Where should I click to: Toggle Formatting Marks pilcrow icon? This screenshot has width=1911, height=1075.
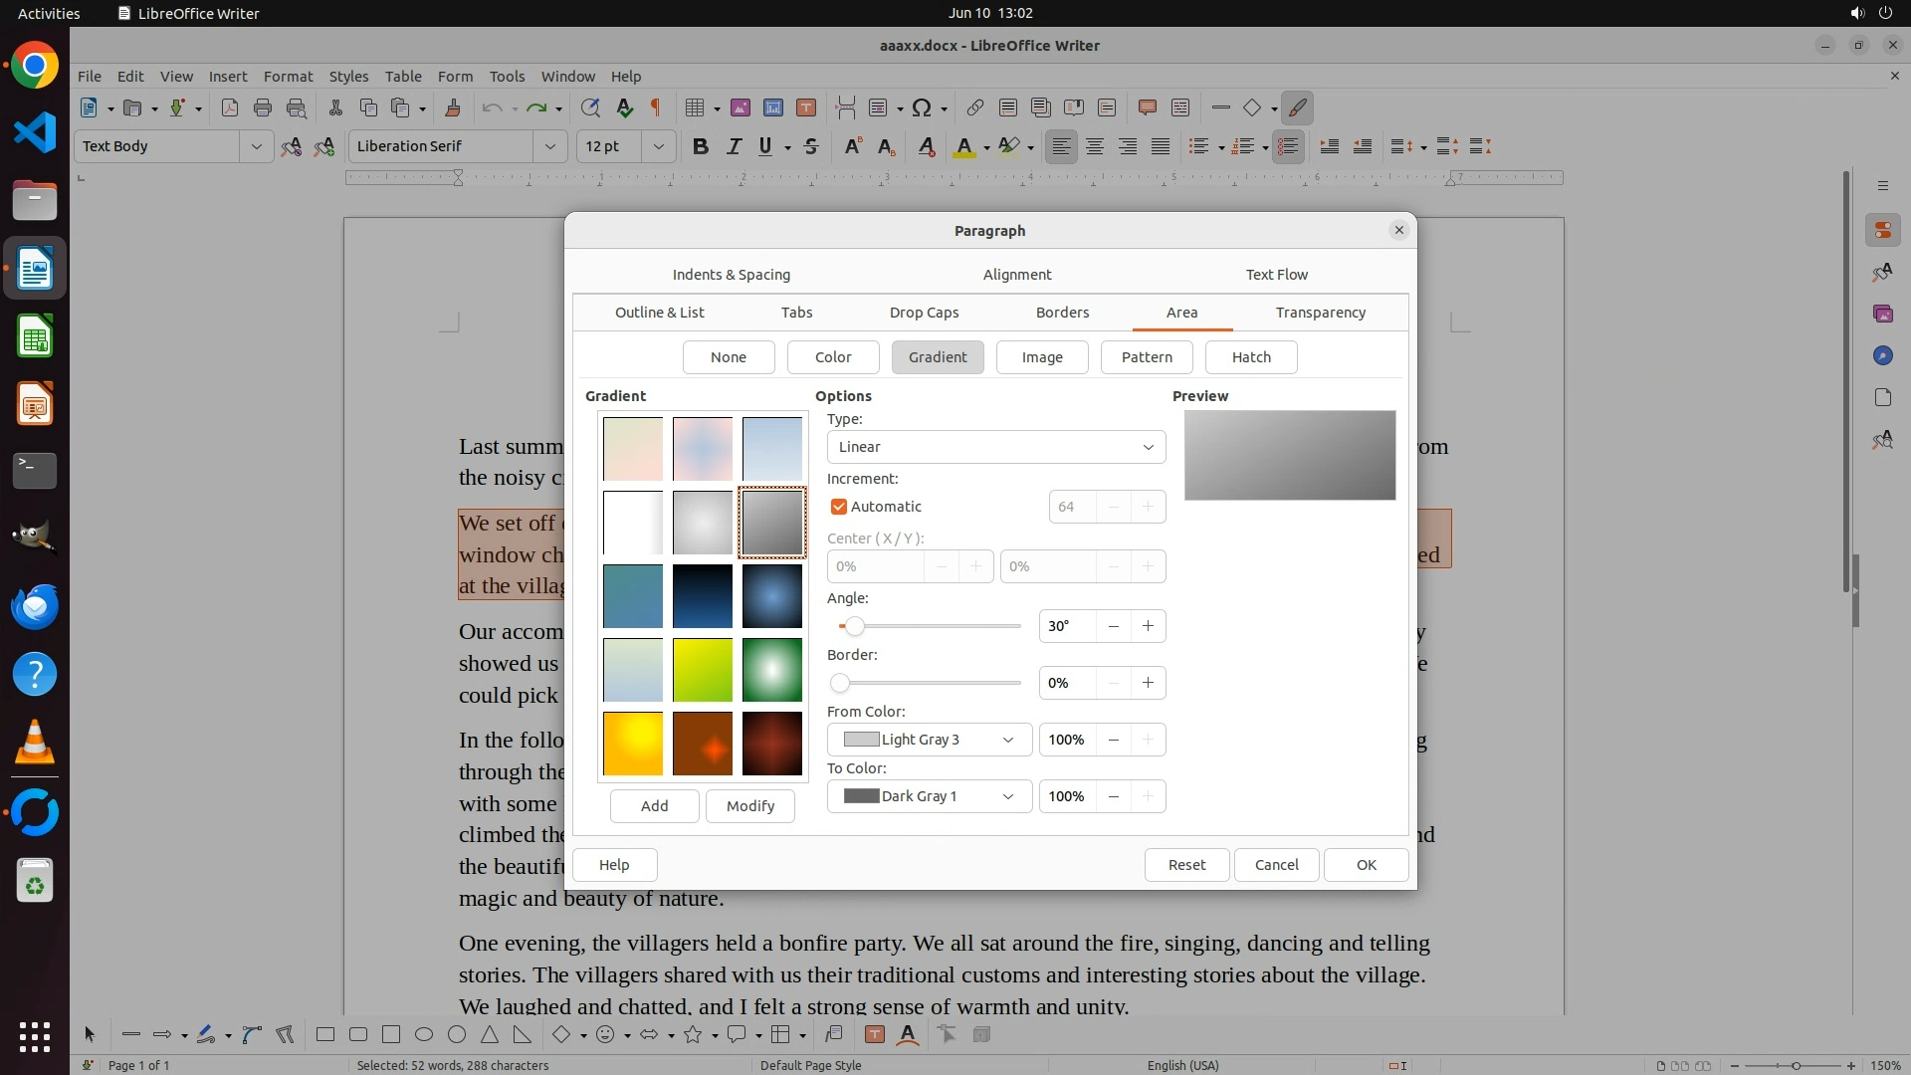655,107
